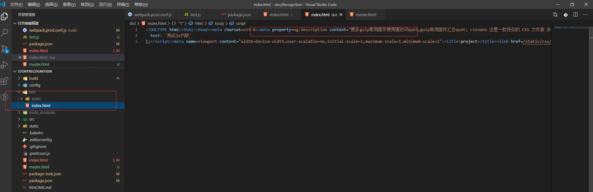Click the /static/css/ href link in code
The width and height of the screenshot is (593, 192).
tap(537, 41)
